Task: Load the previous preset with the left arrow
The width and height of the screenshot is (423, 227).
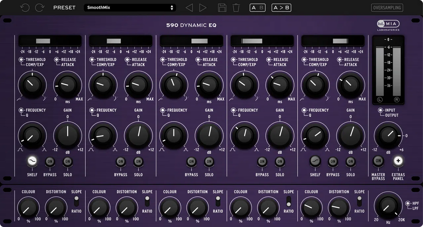Action: pyautogui.click(x=189, y=7)
